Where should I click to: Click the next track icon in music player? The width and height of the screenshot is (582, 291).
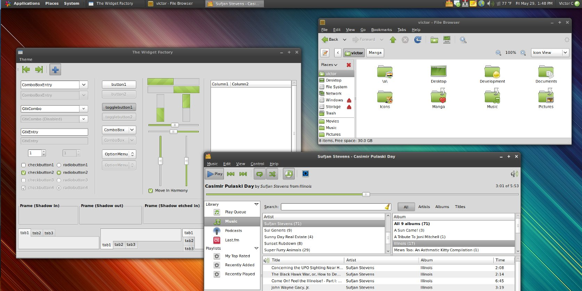click(243, 174)
